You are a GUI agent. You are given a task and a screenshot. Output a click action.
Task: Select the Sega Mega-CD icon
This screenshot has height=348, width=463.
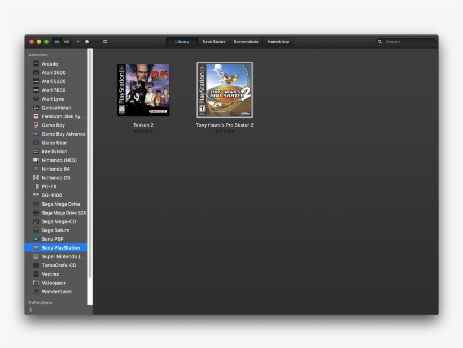[x=36, y=221]
